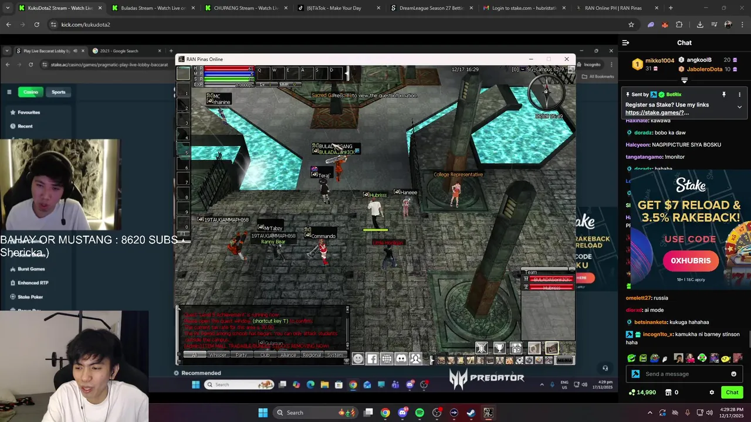Open pinned message three-dot options
The width and height of the screenshot is (751, 422).
point(739,94)
